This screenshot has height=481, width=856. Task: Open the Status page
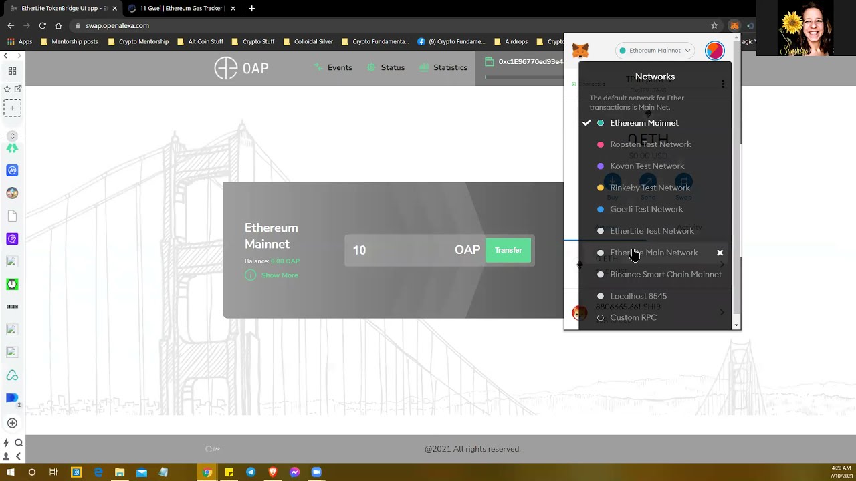386,67
